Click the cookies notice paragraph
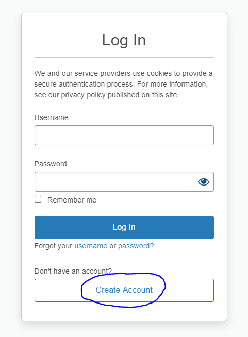The image size is (248, 337). 123,84
